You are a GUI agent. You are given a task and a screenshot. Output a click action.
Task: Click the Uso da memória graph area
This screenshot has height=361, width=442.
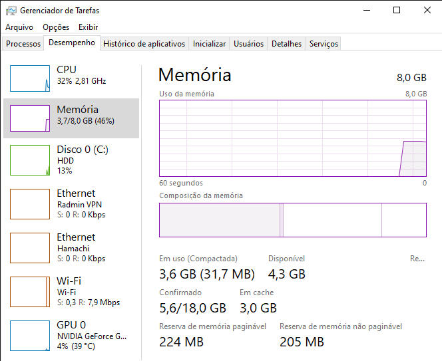click(293, 138)
